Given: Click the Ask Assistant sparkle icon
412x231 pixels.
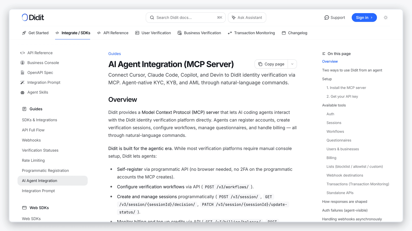Looking at the screenshot, I should pos(234,17).
